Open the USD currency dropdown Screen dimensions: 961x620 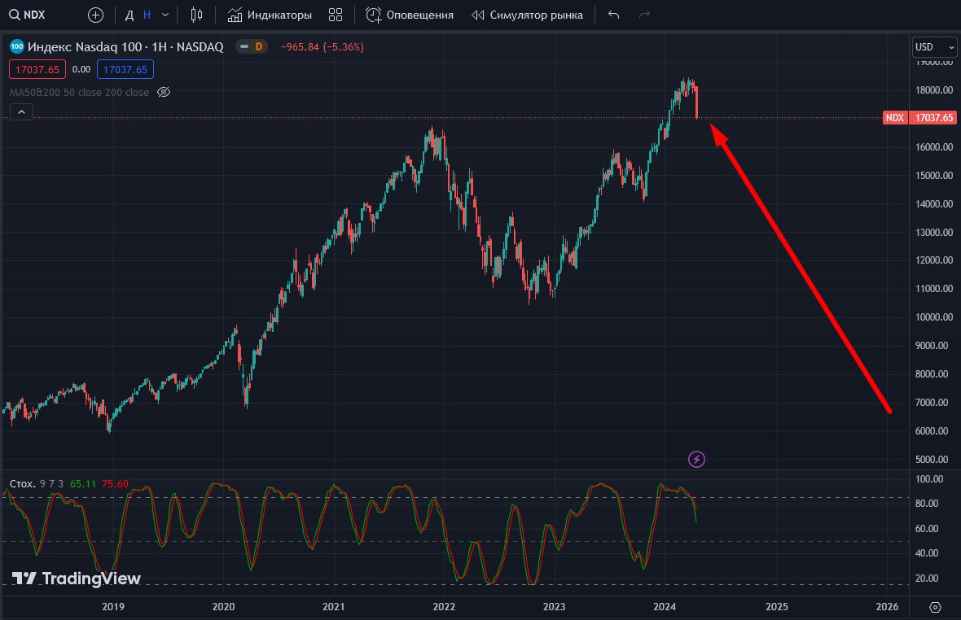(934, 47)
